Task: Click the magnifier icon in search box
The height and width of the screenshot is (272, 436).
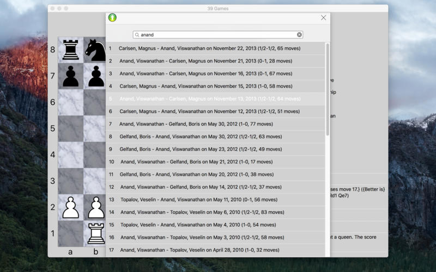Action: 137,35
